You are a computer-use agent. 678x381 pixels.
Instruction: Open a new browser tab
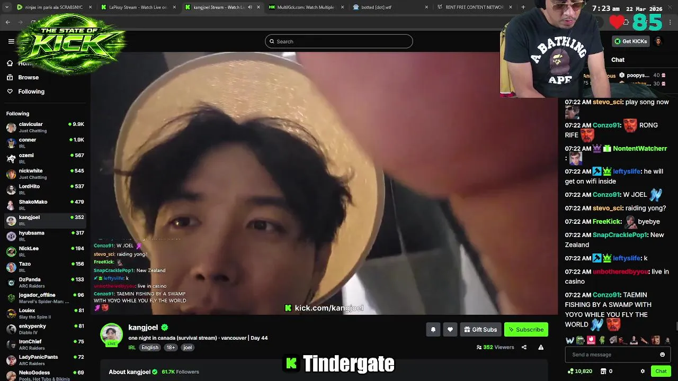[523, 7]
